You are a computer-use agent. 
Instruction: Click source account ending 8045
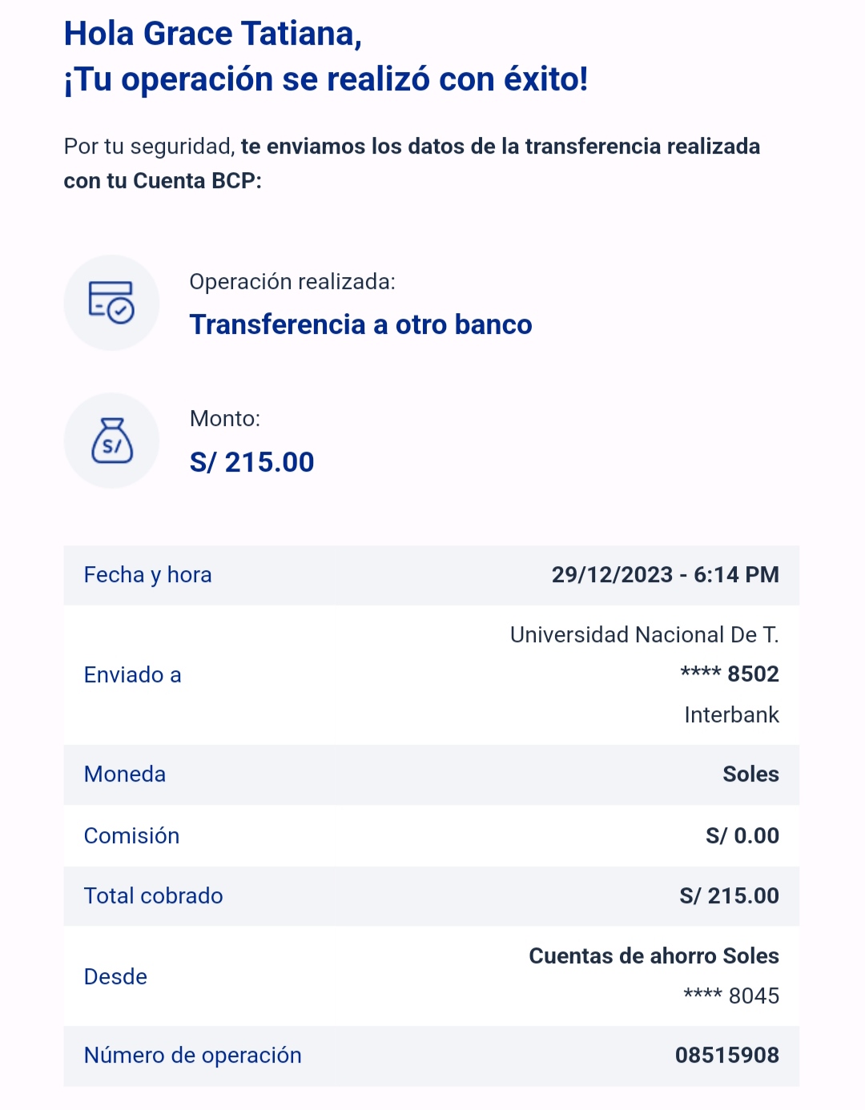coord(730,995)
